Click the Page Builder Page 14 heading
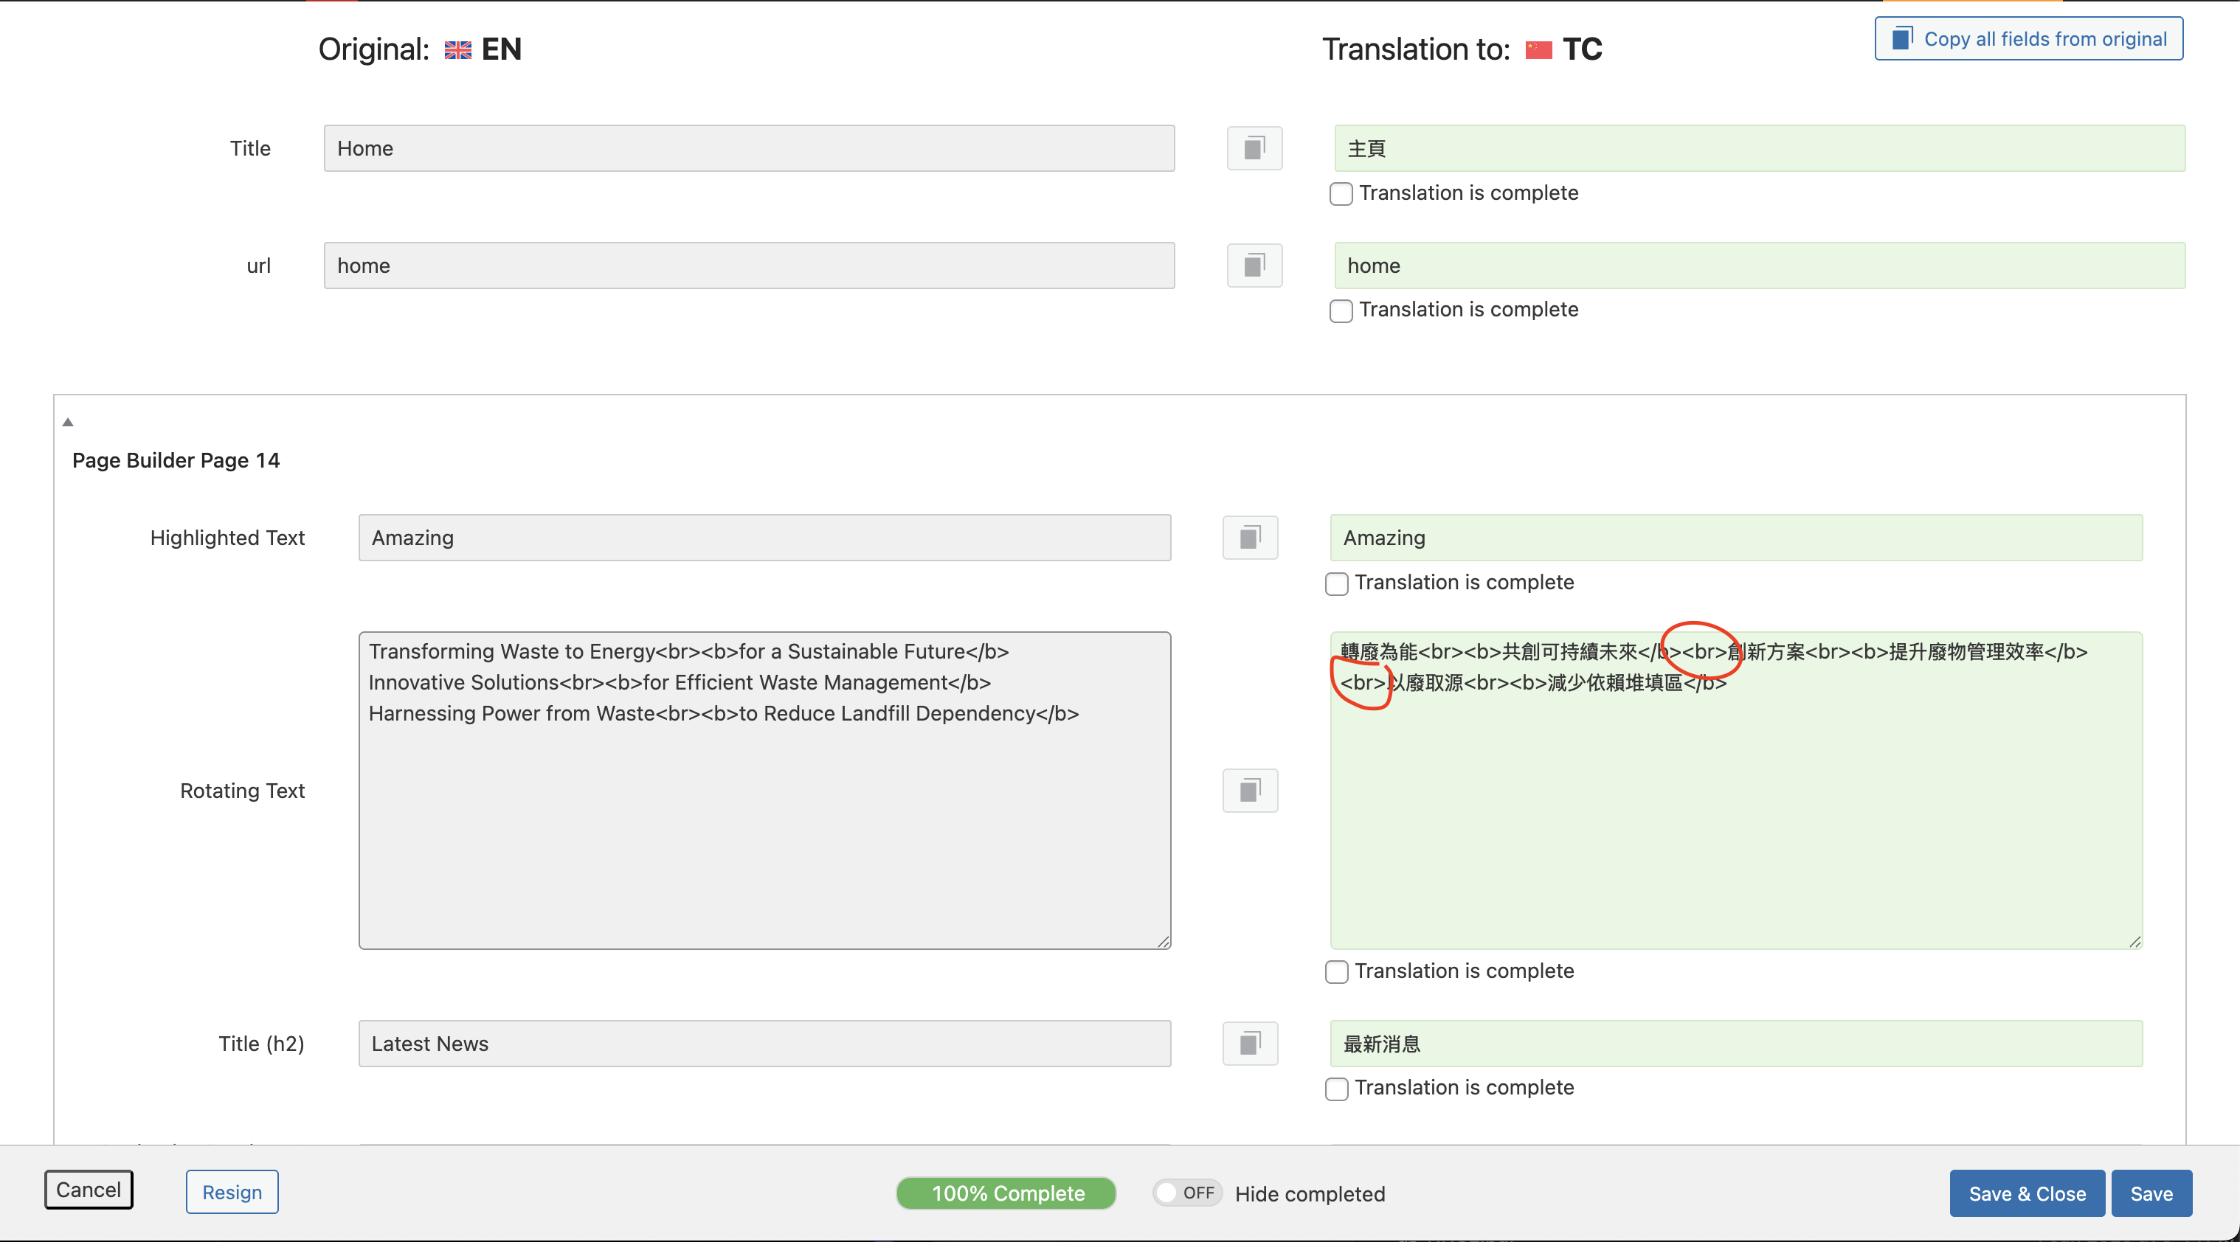The image size is (2240, 1242). click(x=176, y=459)
